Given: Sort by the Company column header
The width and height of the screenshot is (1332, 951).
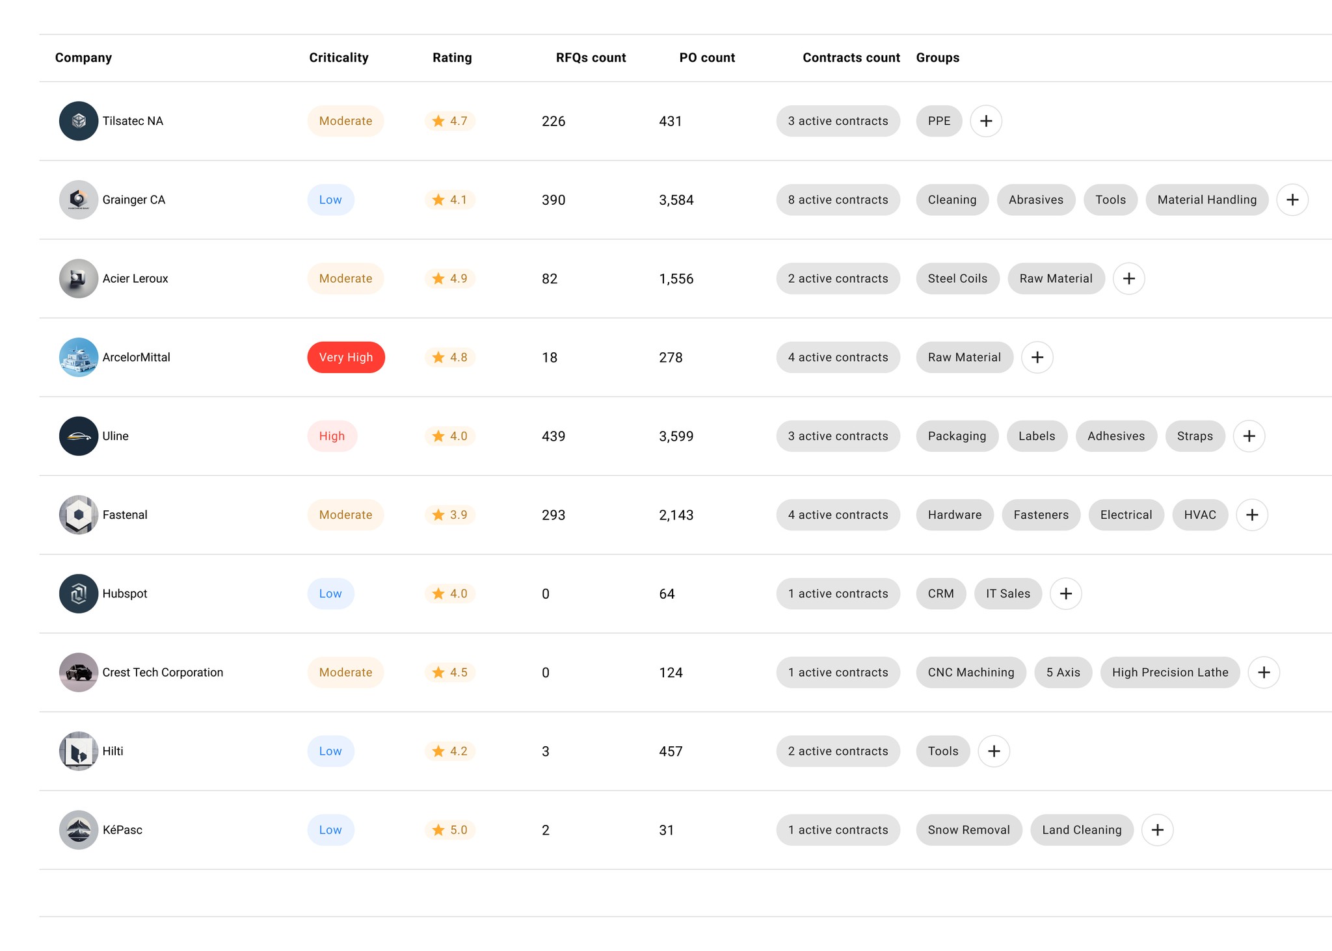Looking at the screenshot, I should pos(83,58).
